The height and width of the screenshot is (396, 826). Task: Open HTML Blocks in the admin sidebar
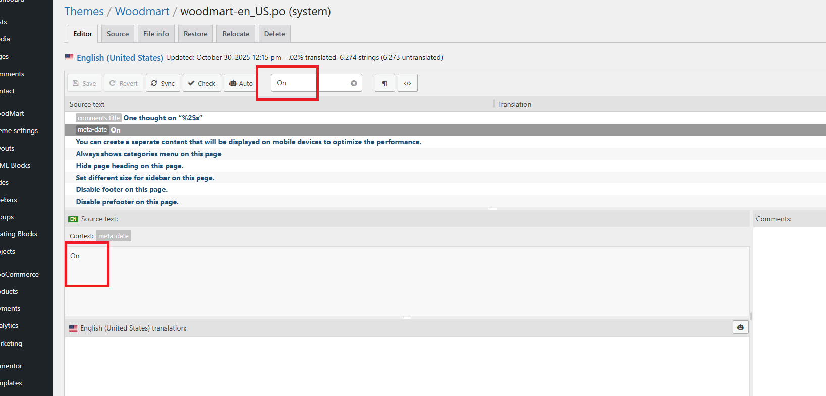[16, 165]
